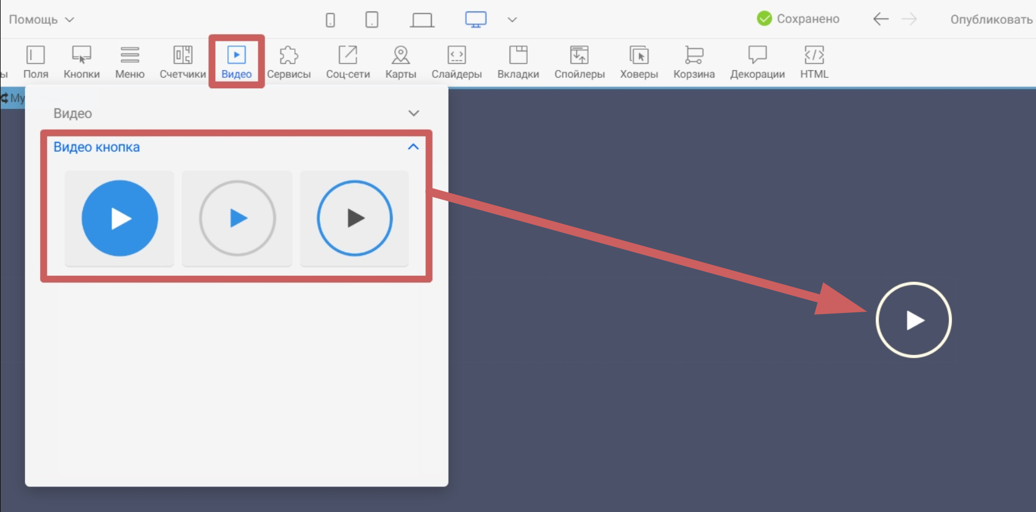Open the Меню elements tab
The height and width of the screenshot is (512, 1036).
(x=130, y=62)
